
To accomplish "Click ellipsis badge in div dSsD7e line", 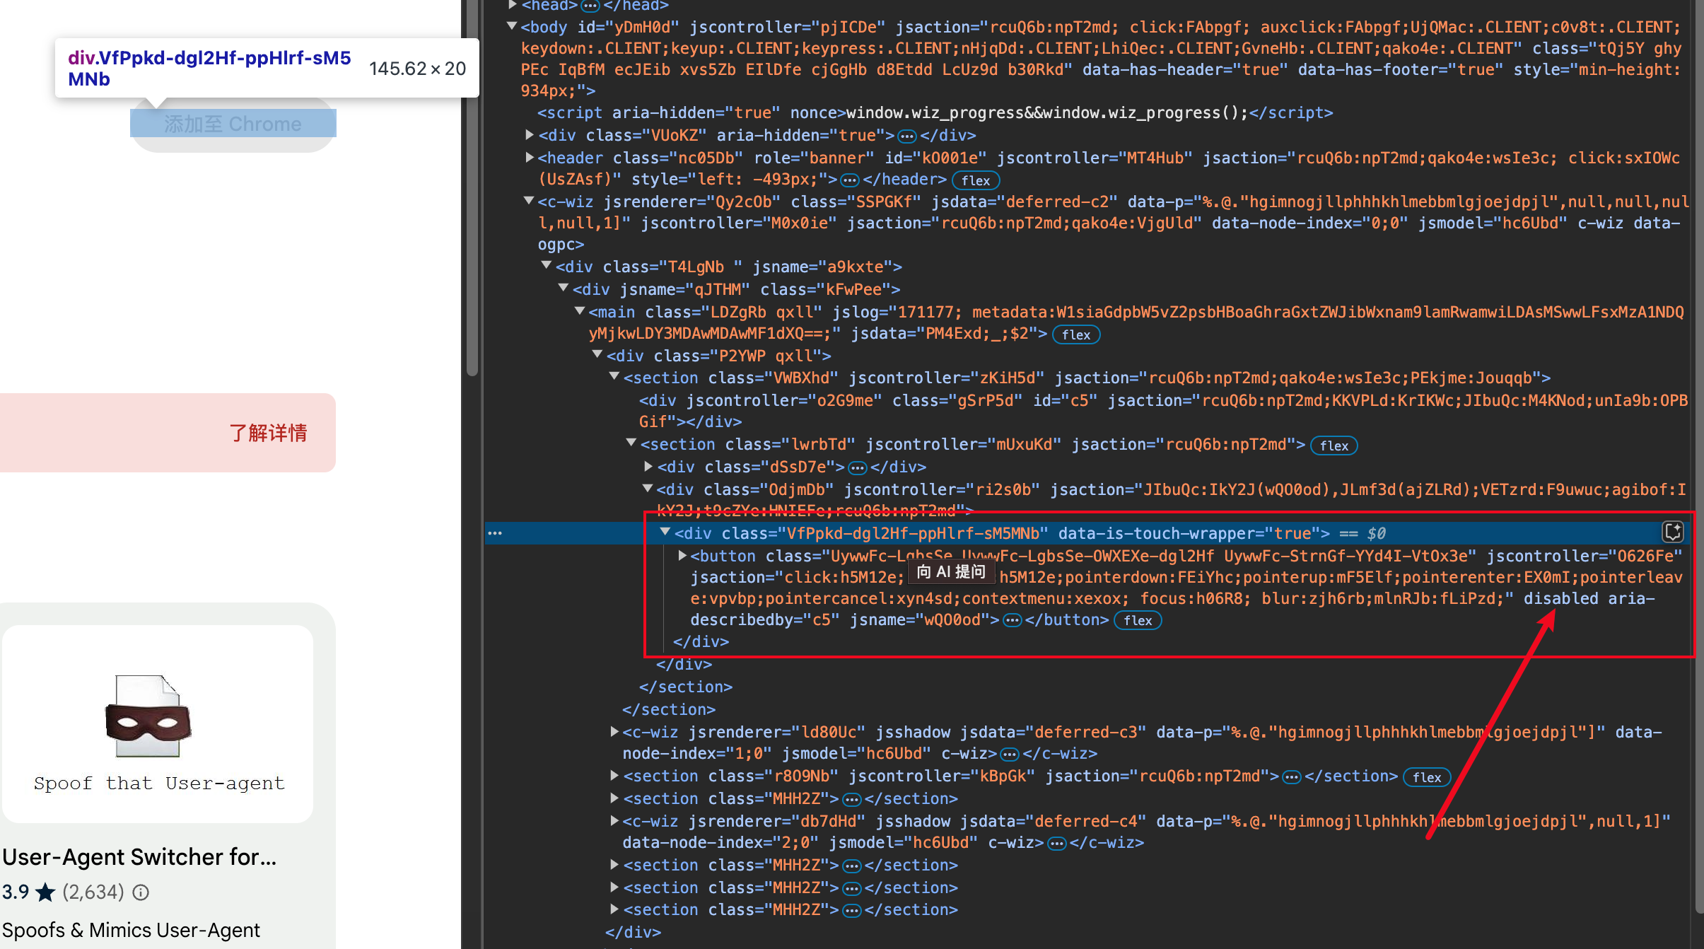I will [x=857, y=467].
